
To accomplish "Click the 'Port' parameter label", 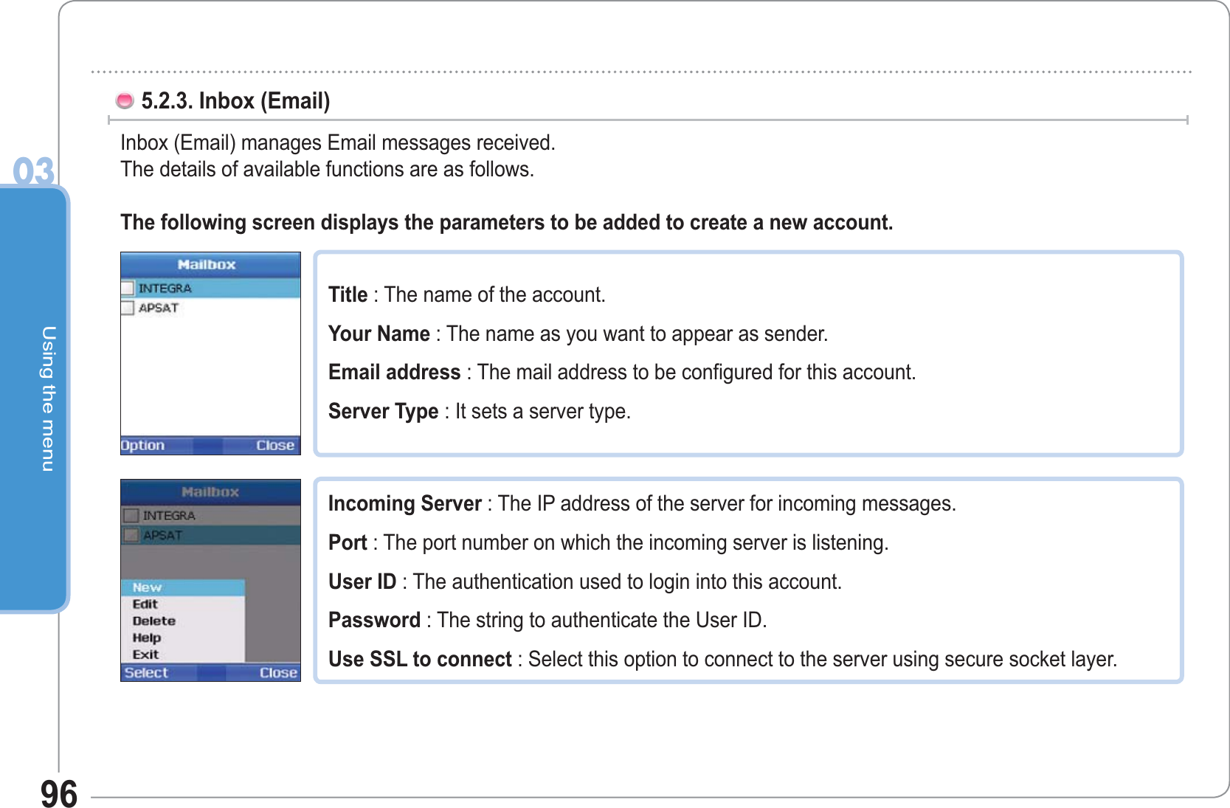I will 348,542.
